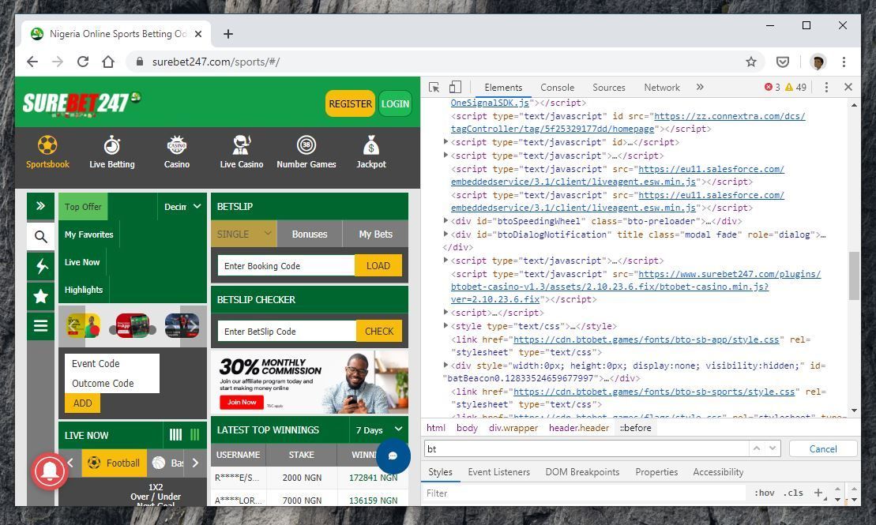
Task: Open the 7 Days winnings dropdown
Action: 379,430
